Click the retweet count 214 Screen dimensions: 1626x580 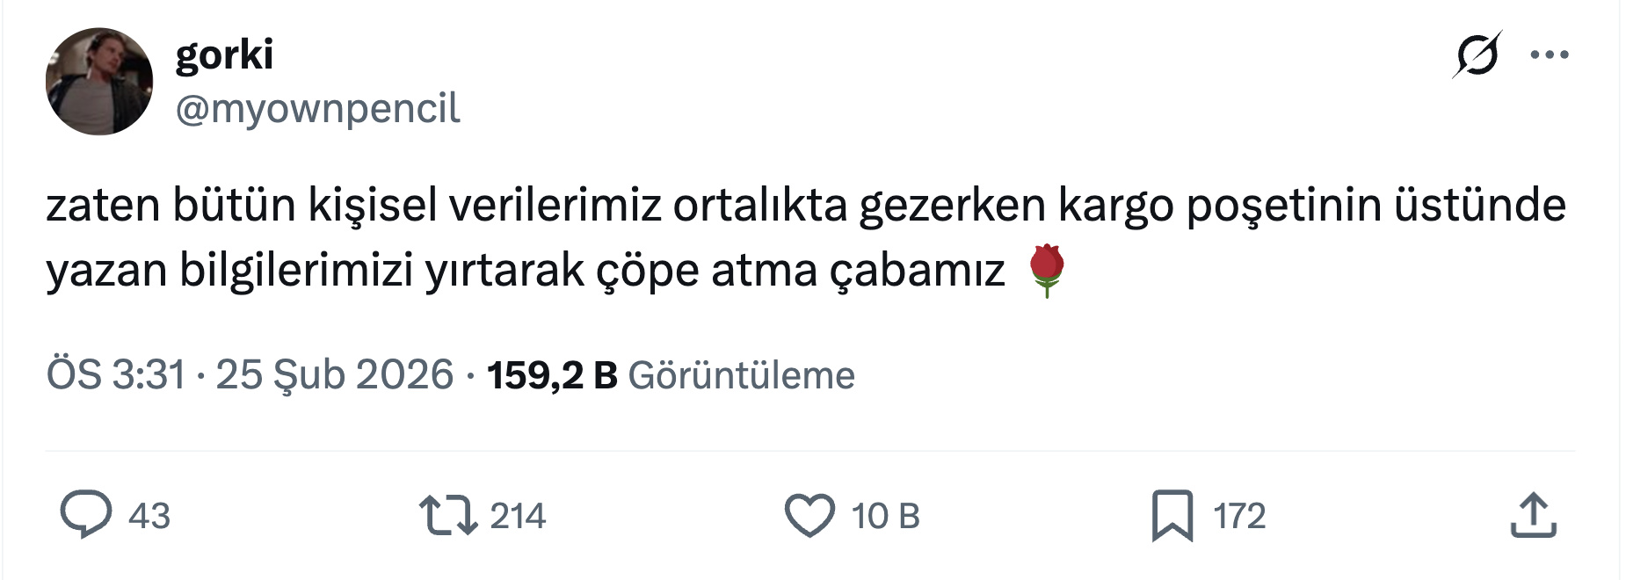pos(518,516)
